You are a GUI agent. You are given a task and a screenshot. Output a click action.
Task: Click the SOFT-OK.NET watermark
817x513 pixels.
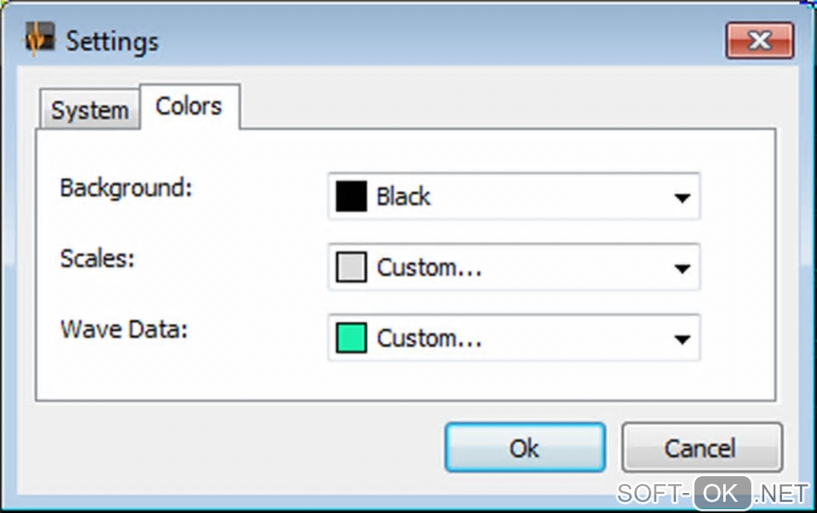coord(713,492)
